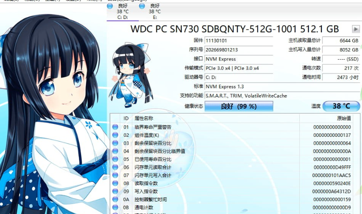Click the 原始值 column header
The height and width of the screenshot is (214, 362).
pos(326,118)
